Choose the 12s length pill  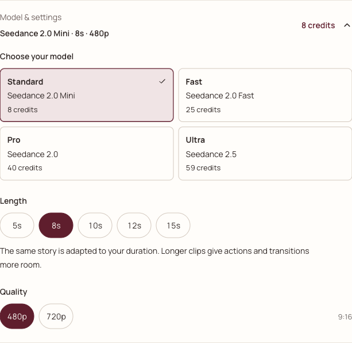point(134,226)
